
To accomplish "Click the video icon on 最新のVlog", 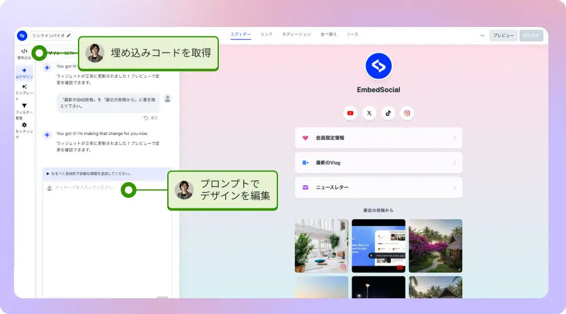I will coord(306,163).
